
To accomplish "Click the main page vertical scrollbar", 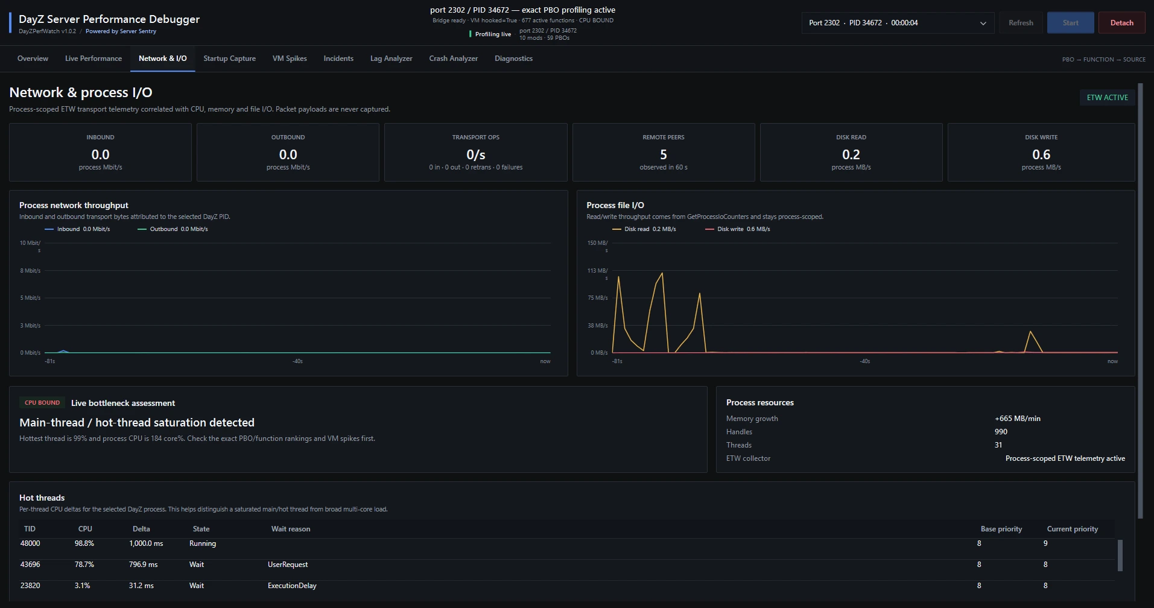I will click(x=1140, y=302).
